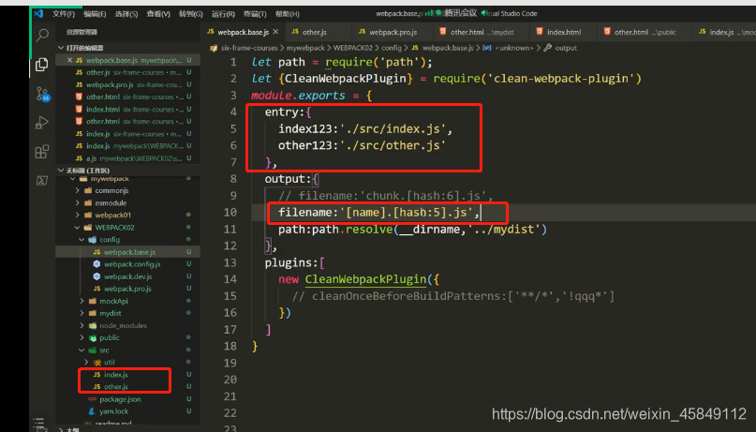
Task: Select webpack.pro.js in open editors list
Action: [127, 85]
